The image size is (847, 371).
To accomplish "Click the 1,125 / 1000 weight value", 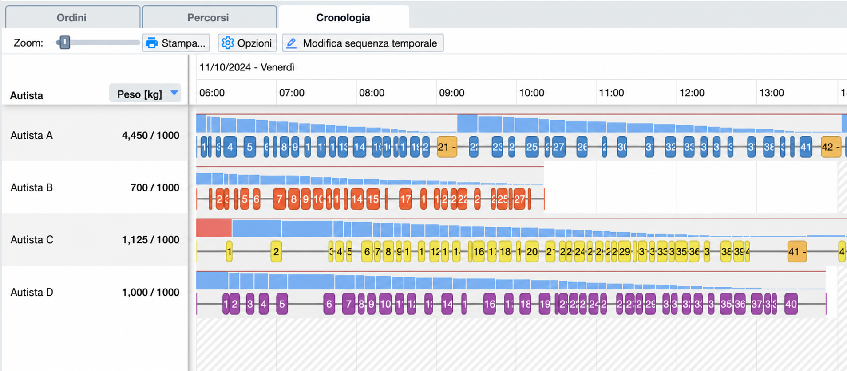I will point(150,240).
